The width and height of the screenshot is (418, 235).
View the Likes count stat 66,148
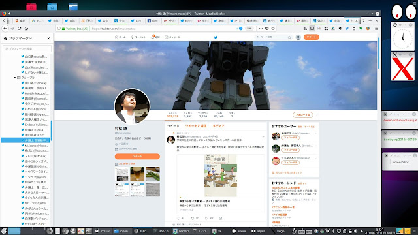point(219,115)
